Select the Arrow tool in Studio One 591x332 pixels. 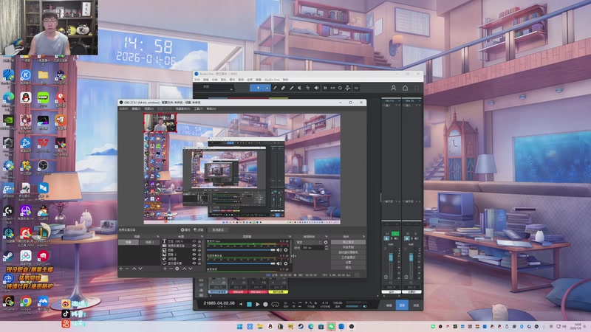[x=258, y=88]
